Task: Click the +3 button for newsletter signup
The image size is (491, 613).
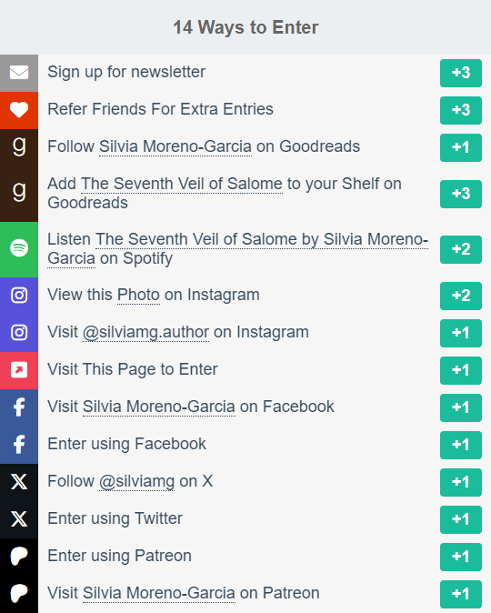Action: tap(460, 73)
